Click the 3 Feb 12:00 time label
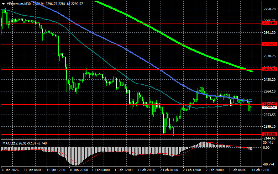The image size is (278, 174). [260, 170]
